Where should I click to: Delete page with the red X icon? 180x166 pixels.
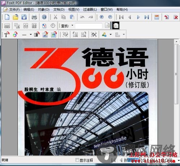tap(176, 17)
